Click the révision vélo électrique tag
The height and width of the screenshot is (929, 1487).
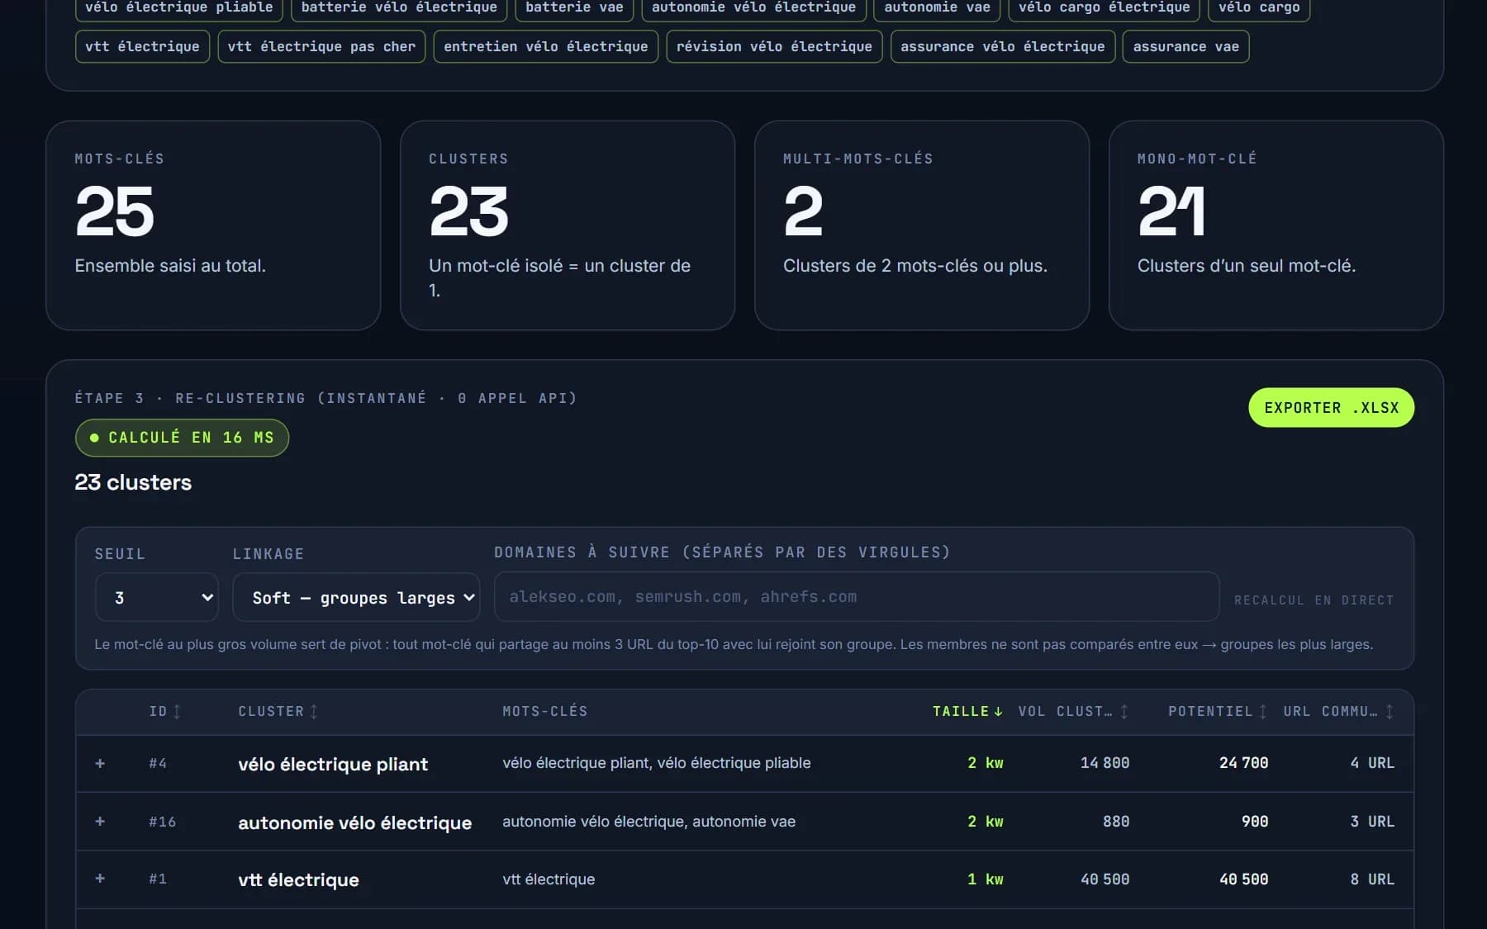point(774,46)
